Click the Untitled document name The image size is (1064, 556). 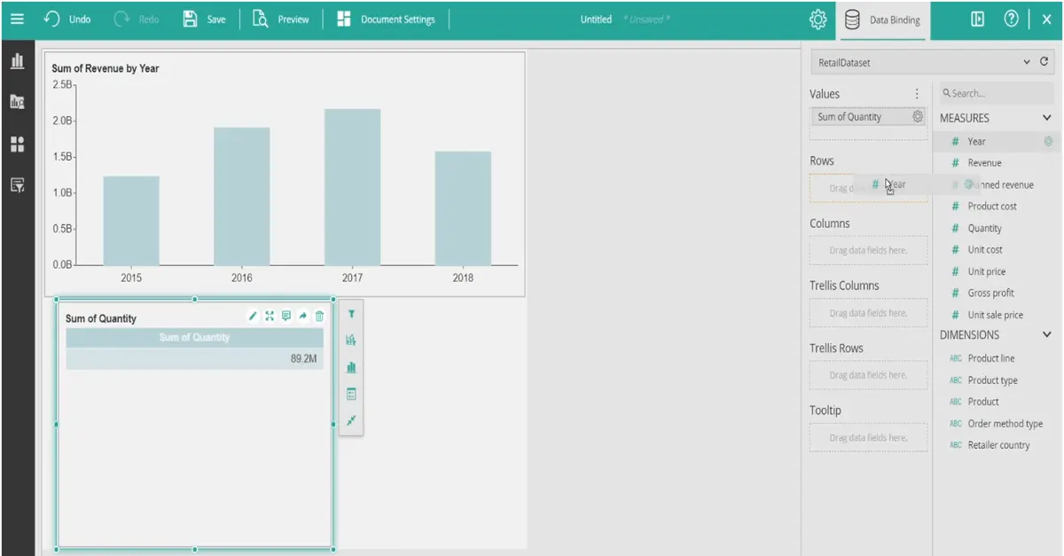[596, 20]
